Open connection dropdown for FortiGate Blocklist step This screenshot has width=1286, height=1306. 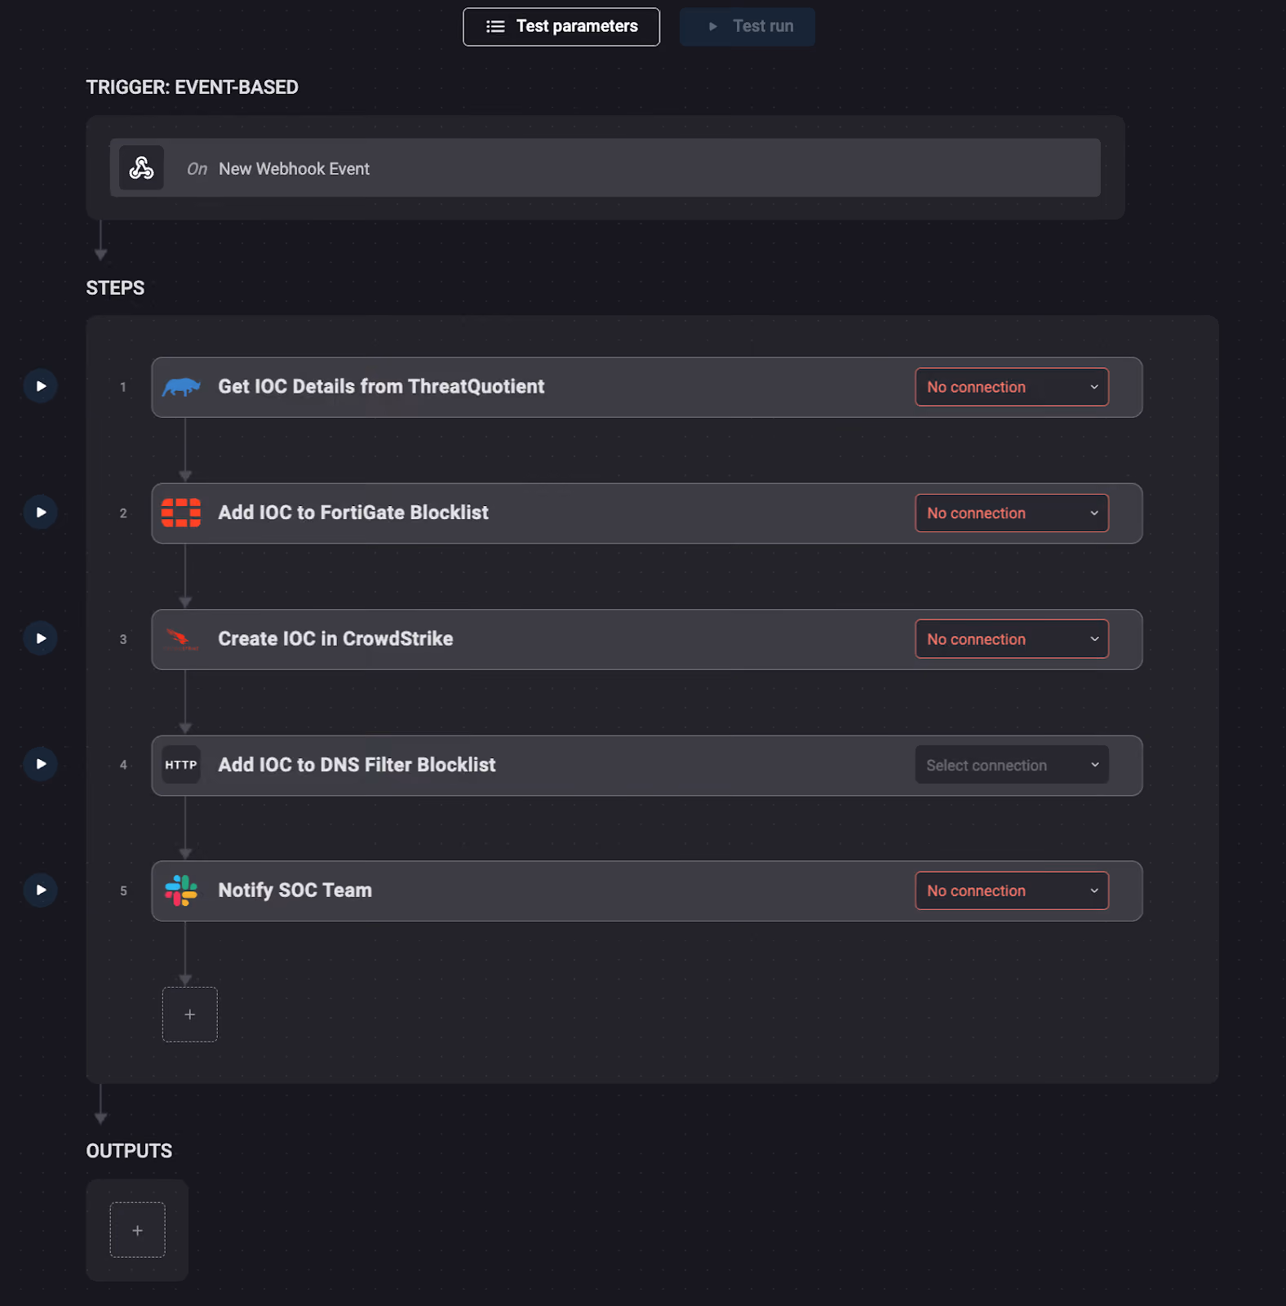pyautogui.click(x=1012, y=513)
